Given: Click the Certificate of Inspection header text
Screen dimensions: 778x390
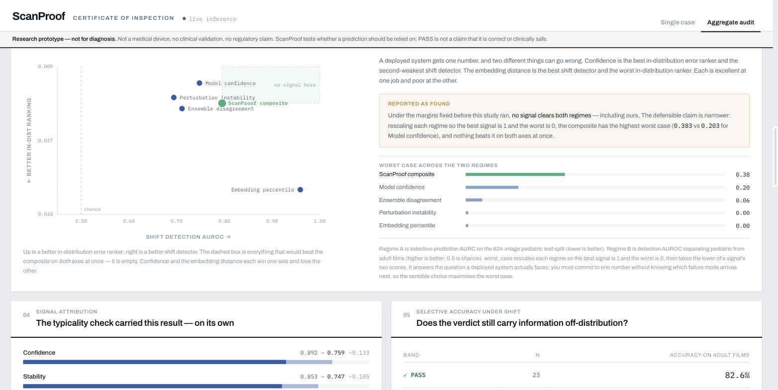Looking at the screenshot, I should (123, 18).
